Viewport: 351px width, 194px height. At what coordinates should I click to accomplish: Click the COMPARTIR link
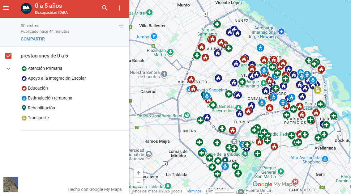tap(32, 39)
